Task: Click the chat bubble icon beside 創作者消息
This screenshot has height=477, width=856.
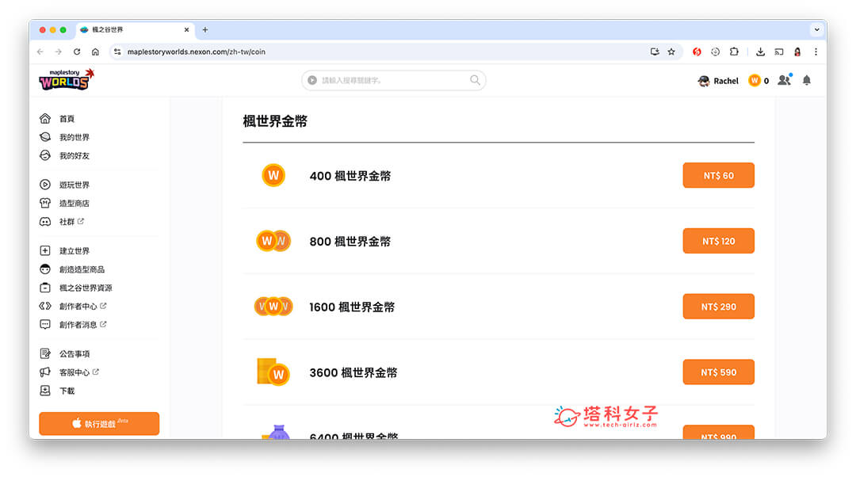Action: tap(45, 324)
